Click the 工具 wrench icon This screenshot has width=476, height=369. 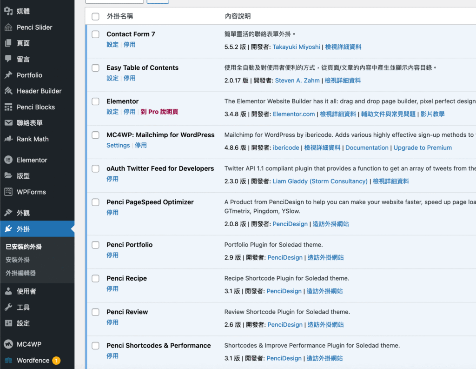click(8, 307)
